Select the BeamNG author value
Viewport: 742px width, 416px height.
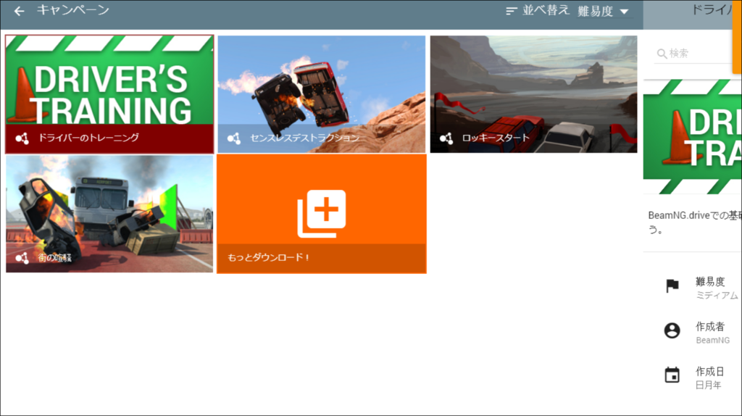(x=712, y=341)
